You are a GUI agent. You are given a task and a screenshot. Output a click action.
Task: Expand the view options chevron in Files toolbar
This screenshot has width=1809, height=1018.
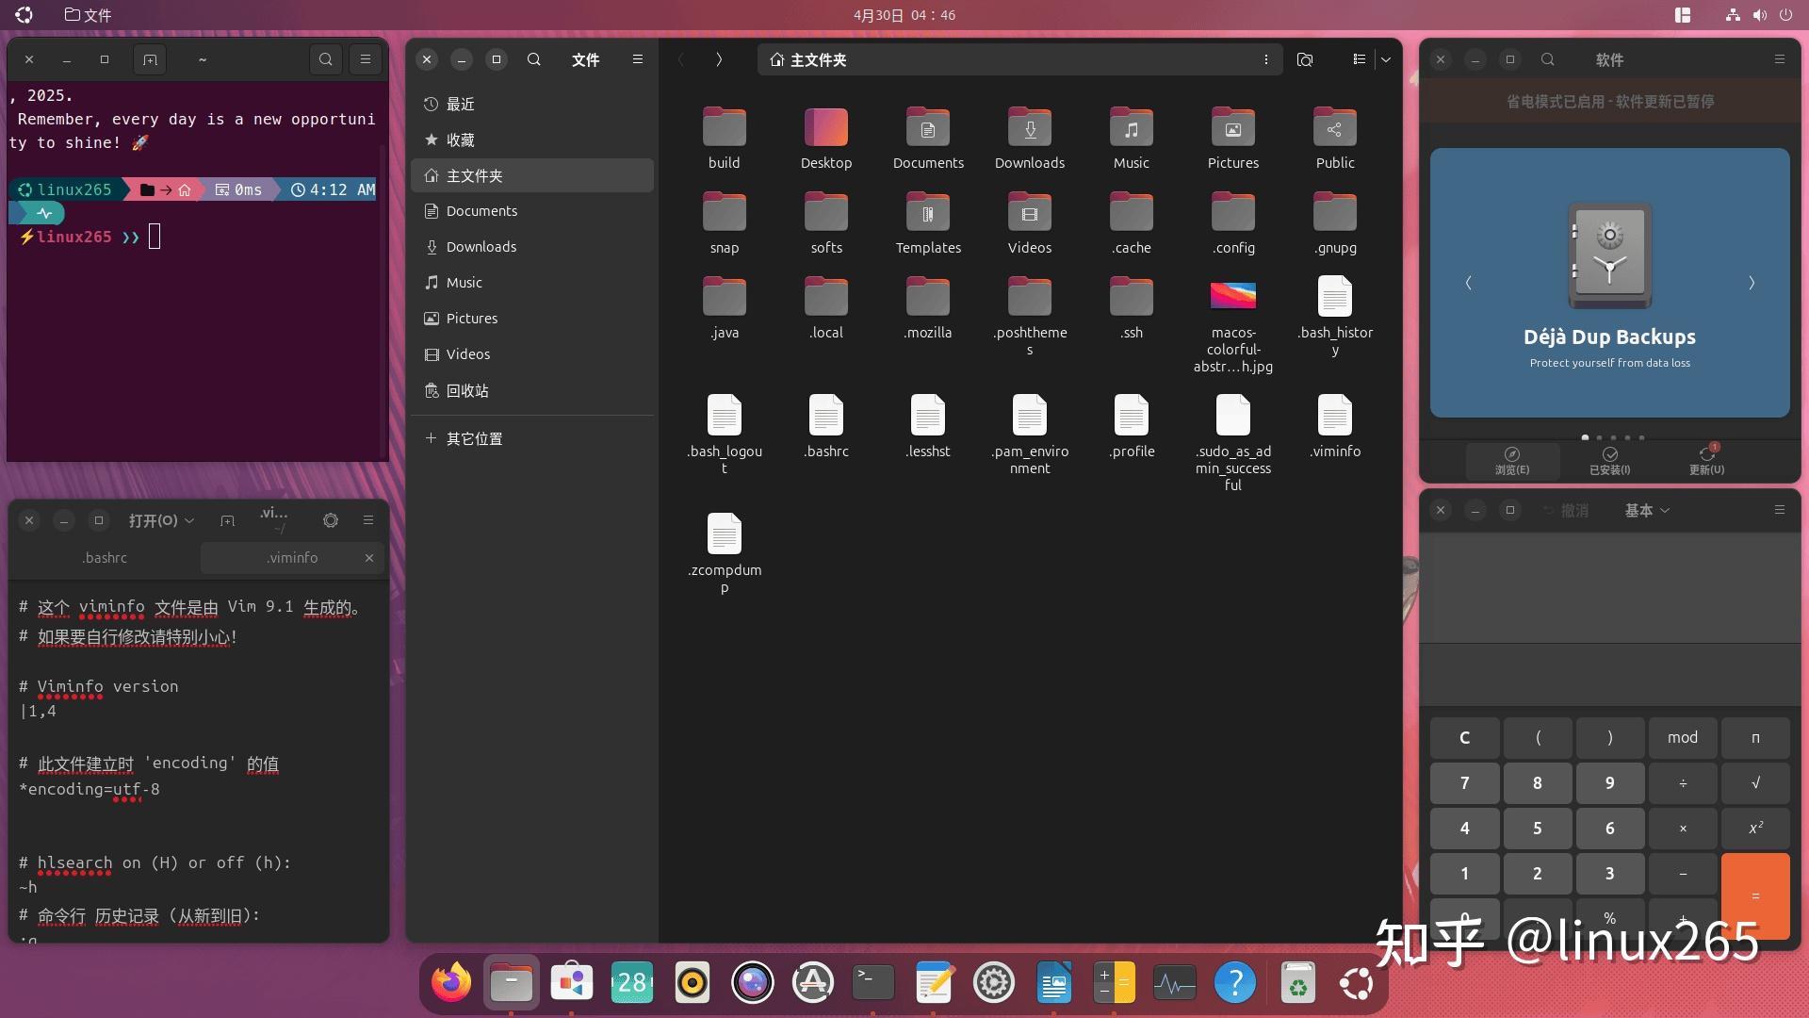click(x=1385, y=59)
